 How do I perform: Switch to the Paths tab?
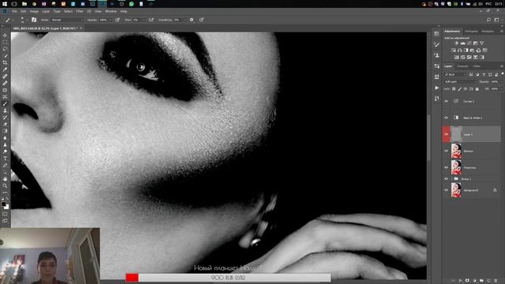pyautogui.click(x=477, y=66)
